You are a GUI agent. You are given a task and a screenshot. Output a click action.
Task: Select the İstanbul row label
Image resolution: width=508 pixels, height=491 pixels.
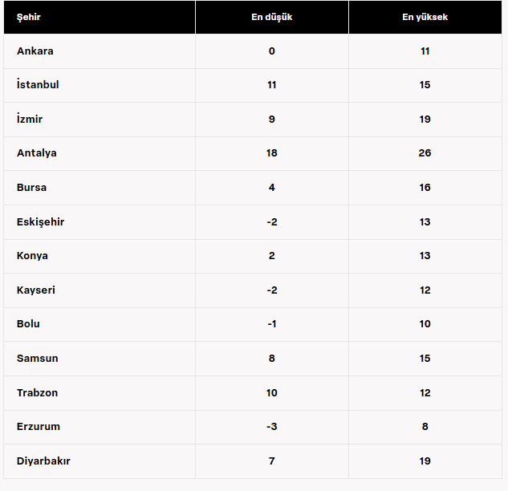point(38,85)
